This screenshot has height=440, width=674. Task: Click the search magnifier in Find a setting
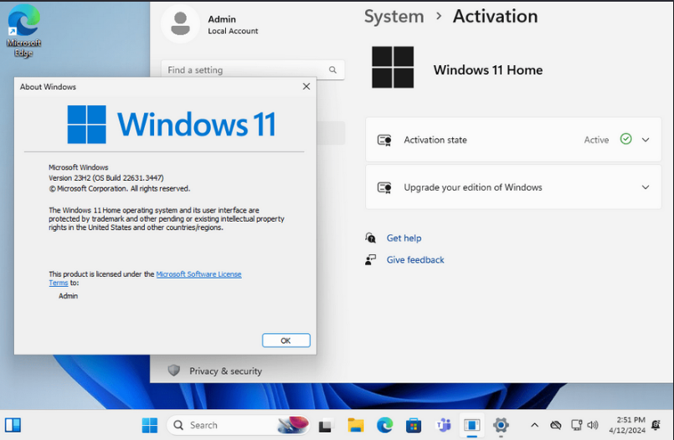point(332,69)
